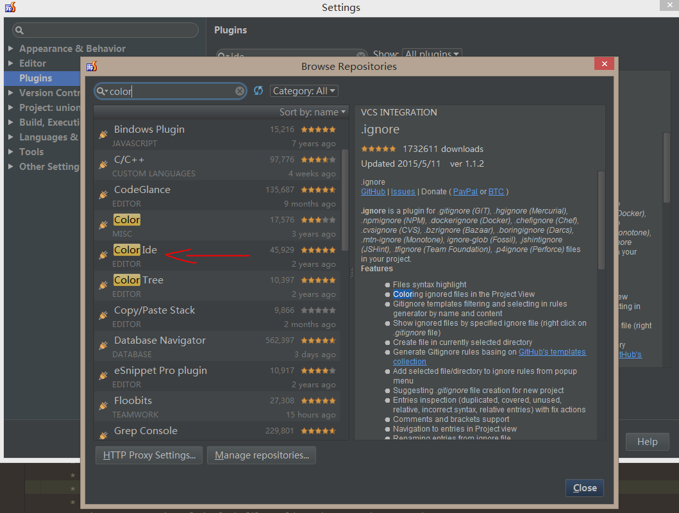The height and width of the screenshot is (513, 679).
Task: Expand the Editor node in Settings
Action: coord(10,63)
